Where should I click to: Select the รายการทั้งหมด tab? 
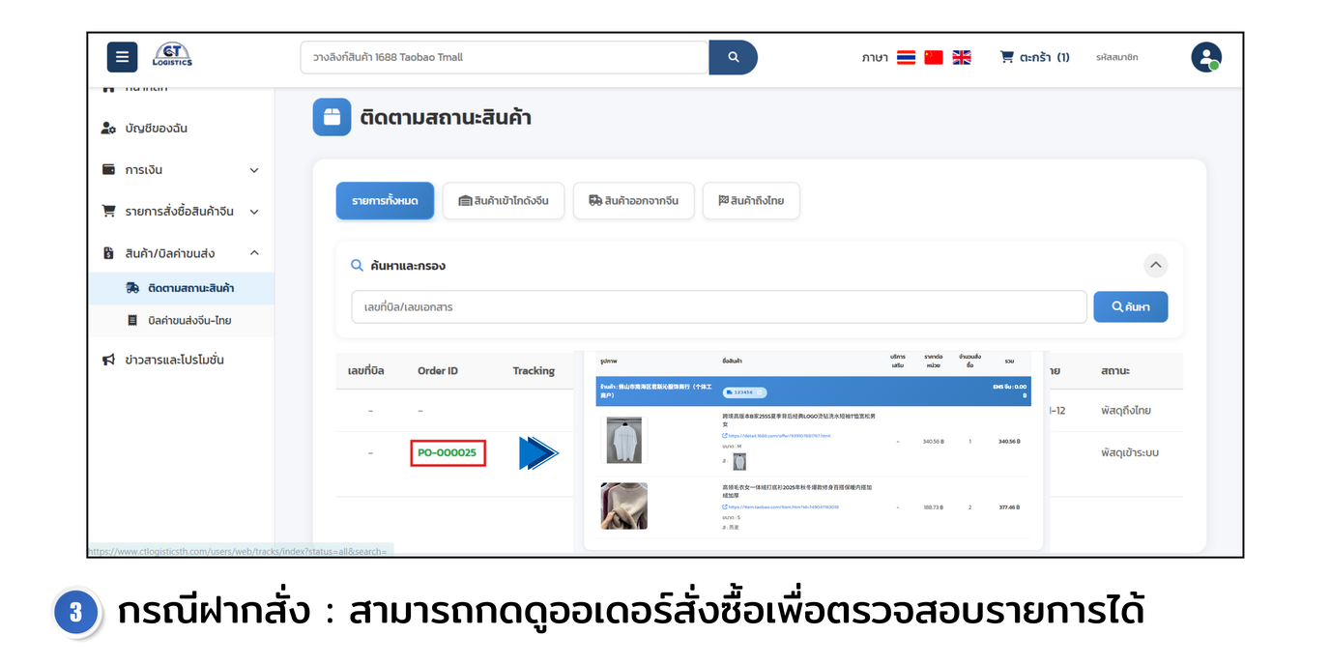click(385, 201)
